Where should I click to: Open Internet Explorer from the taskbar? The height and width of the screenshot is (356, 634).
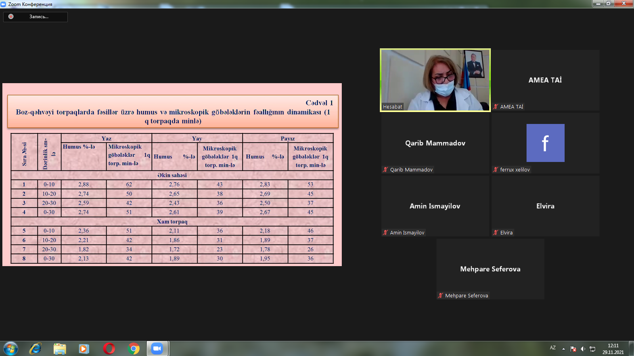click(35, 348)
